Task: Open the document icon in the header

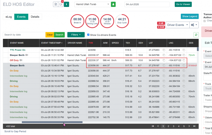Action: pos(55,4)
